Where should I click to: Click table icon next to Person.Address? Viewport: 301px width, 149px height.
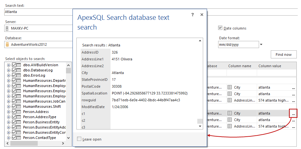19,112
